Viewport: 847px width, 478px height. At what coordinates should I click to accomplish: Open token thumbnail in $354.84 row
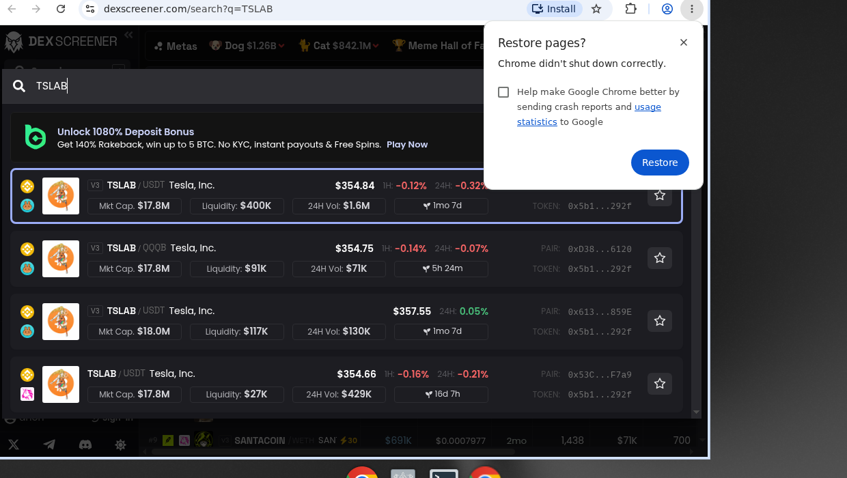pos(61,196)
